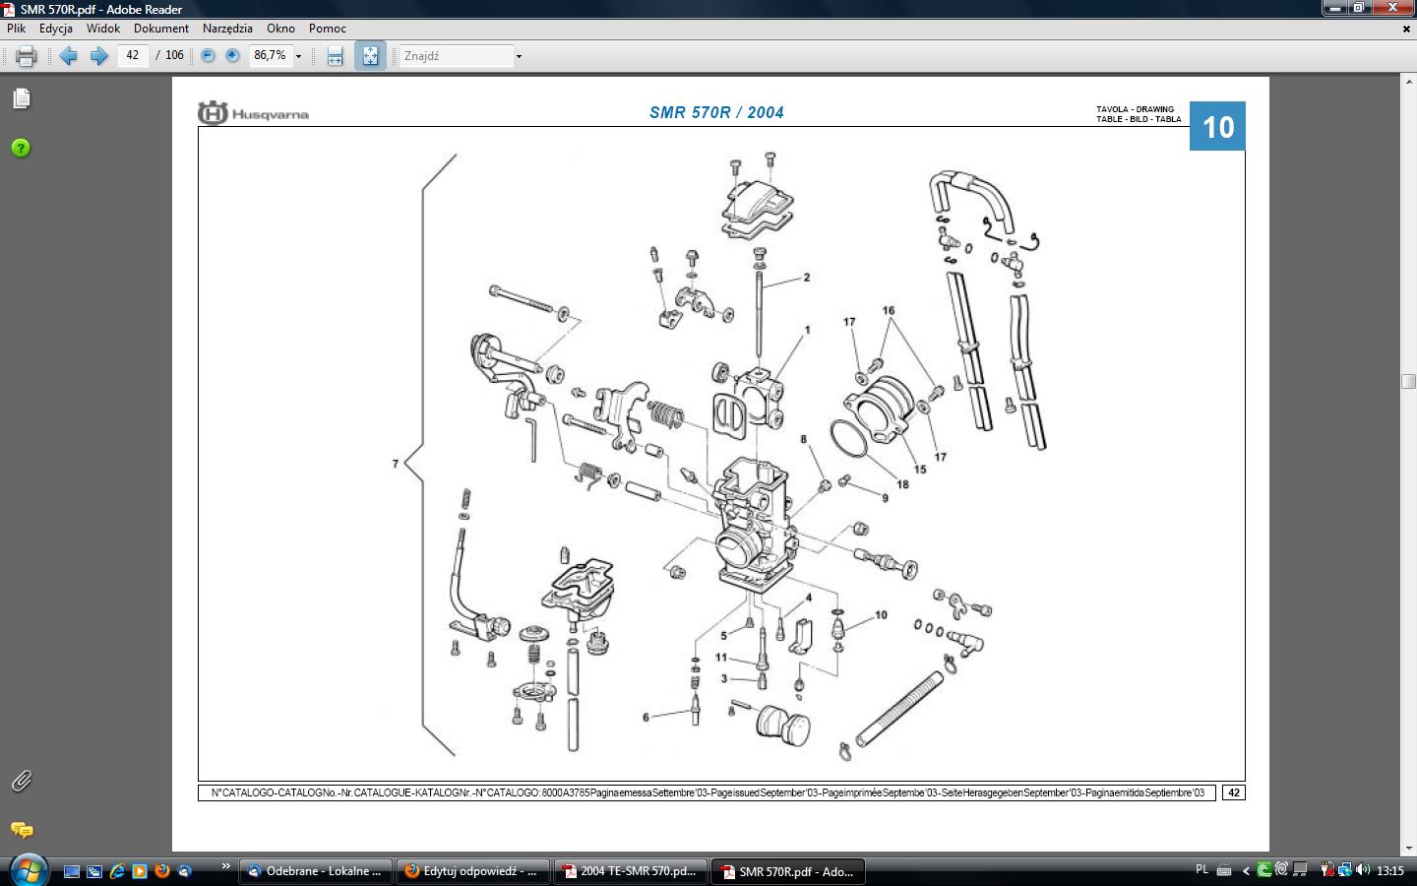Click the page number field showing 42
The width and height of the screenshot is (1417, 886).
tap(133, 55)
